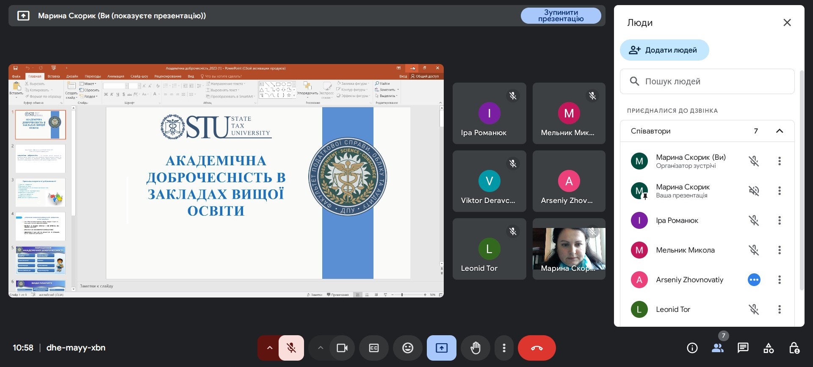Screen dimensions: 813x367
Task: Open the emoji reactions button
Action: (x=408, y=348)
